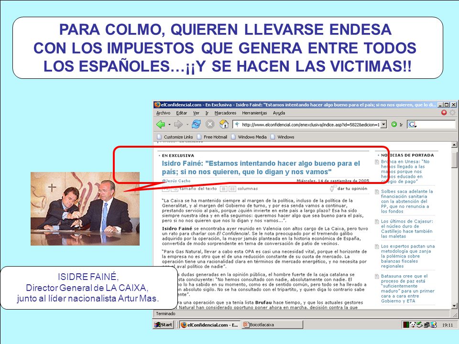The width and height of the screenshot is (459, 344).
Task: Open the Ver menu
Action: (196, 113)
